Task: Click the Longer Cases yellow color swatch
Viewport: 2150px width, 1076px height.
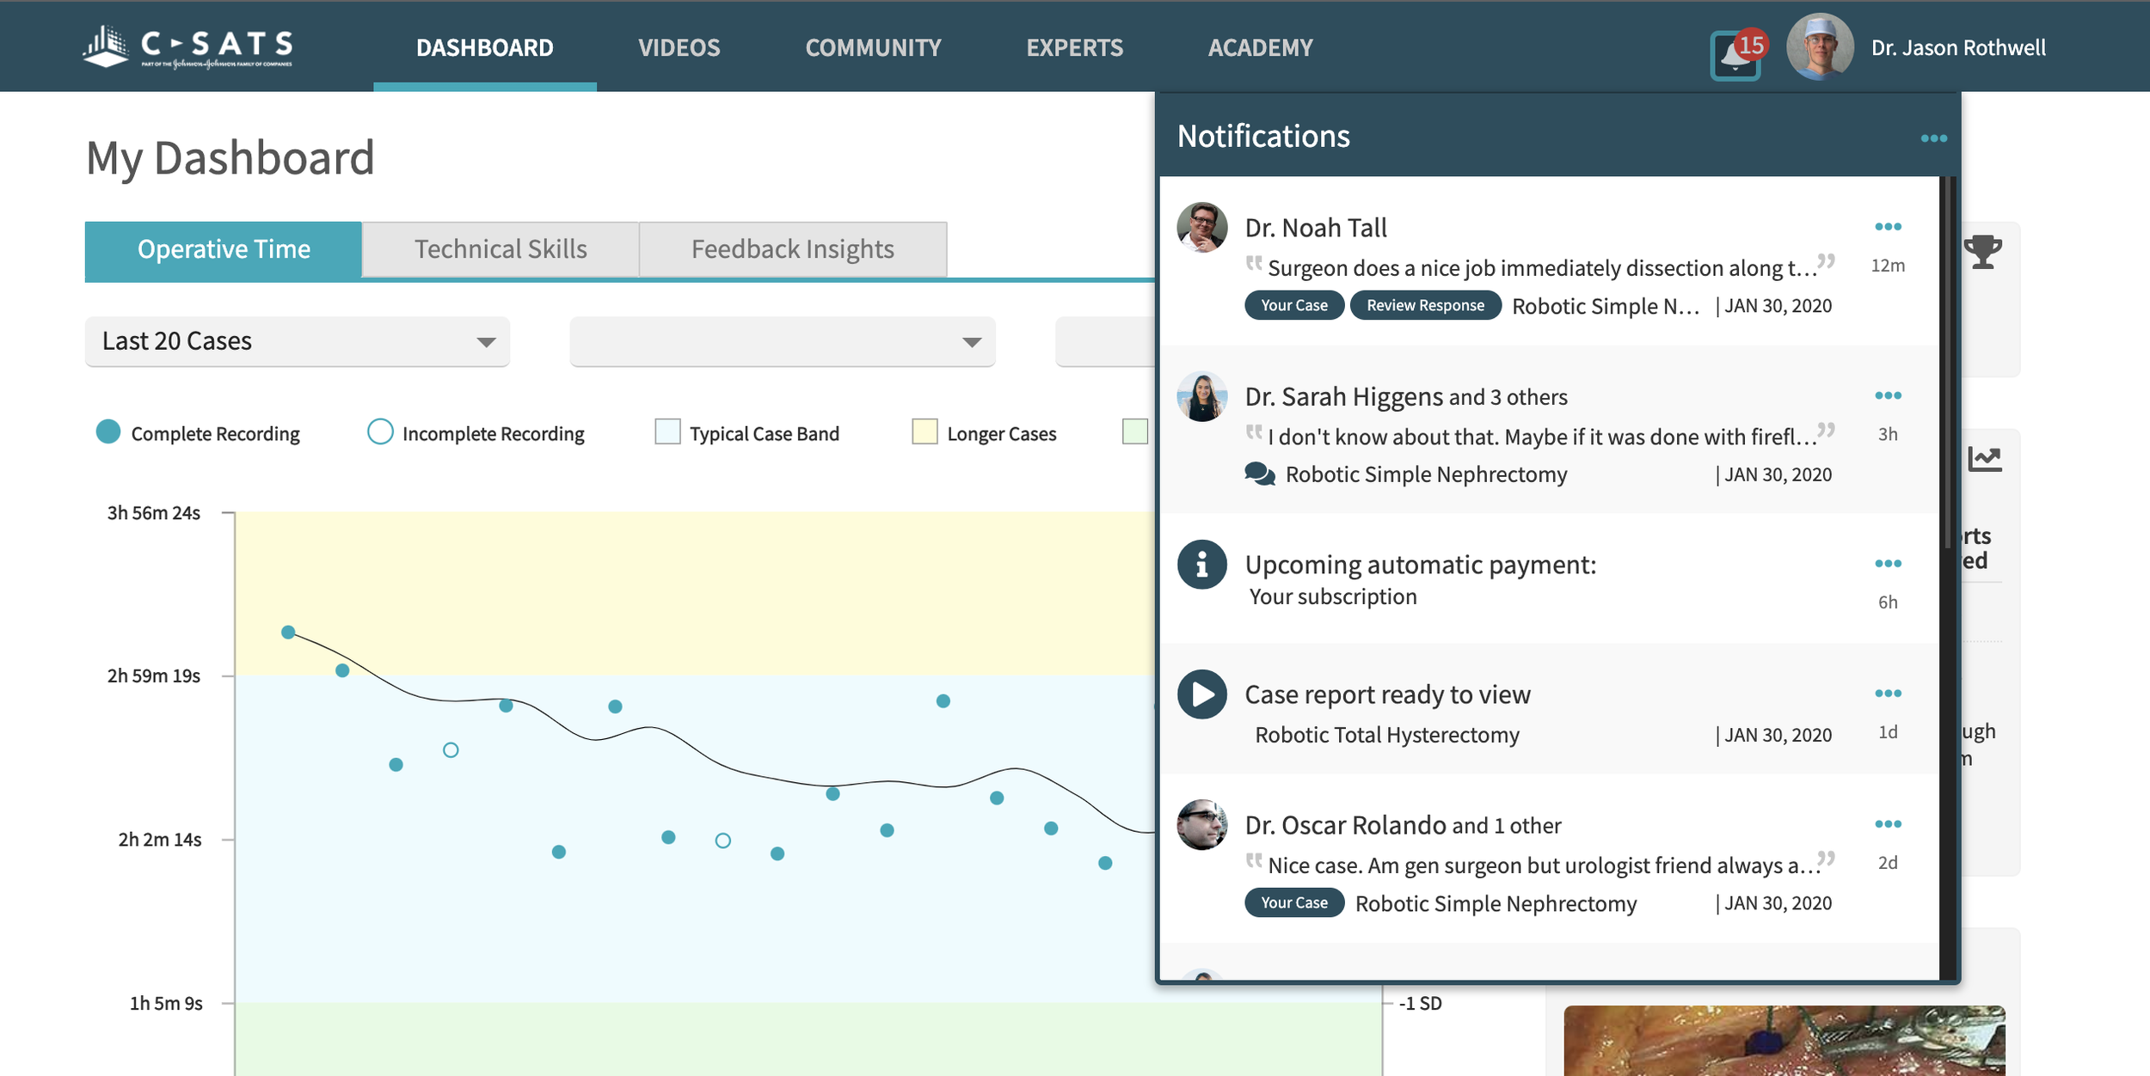Action: click(924, 432)
